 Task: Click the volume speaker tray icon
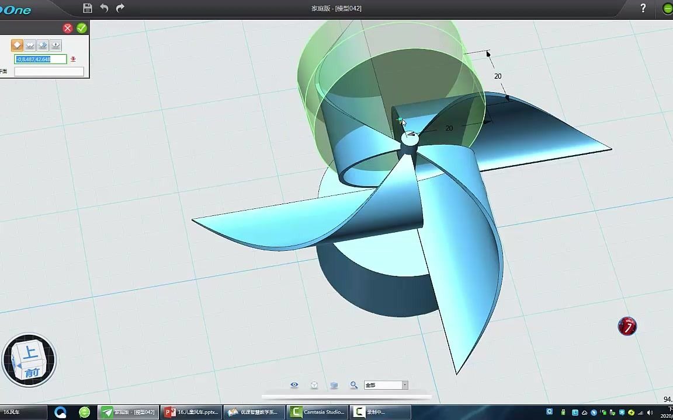click(x=650, y=412)
